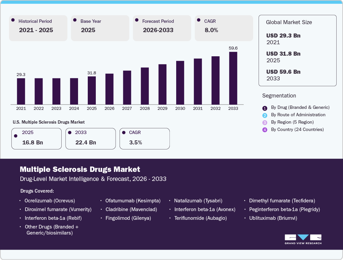343x260 pixels.
Task: Click Ocrelizumab (Ocrevus) entry
Action: click(x=50, y=201)
